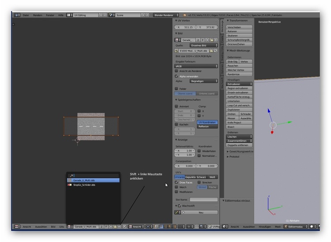This screenshot has height=242, width=331.
Task: Open the screen layout browser icon
Action: tap(69, 15)
